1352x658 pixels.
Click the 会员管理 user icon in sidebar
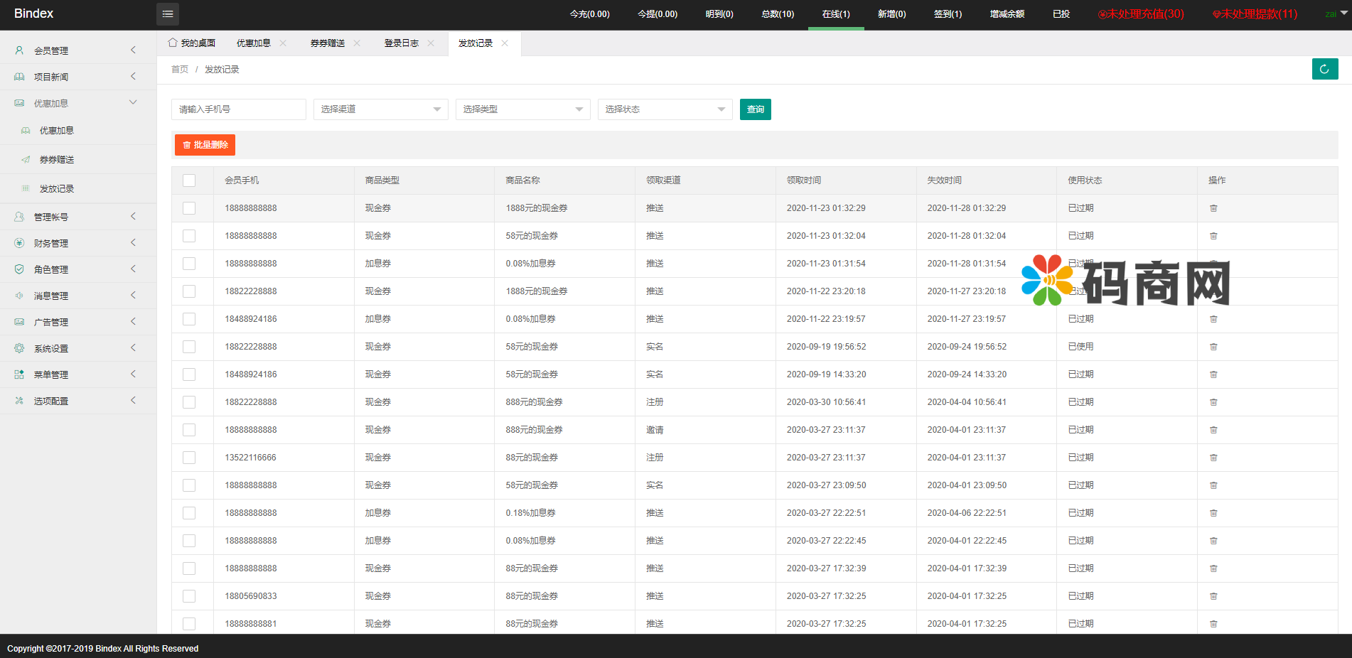coord(19,50)
